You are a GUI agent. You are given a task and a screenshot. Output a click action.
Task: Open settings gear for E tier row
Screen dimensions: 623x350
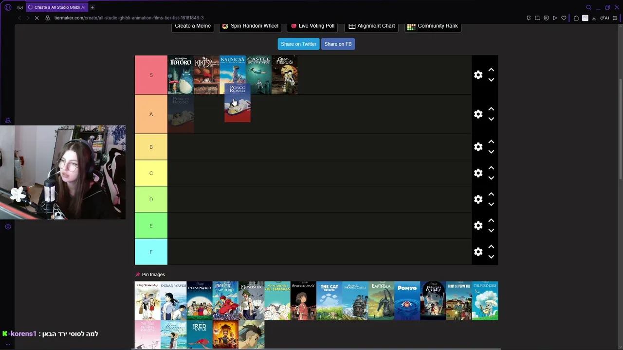tap(478, 226)
